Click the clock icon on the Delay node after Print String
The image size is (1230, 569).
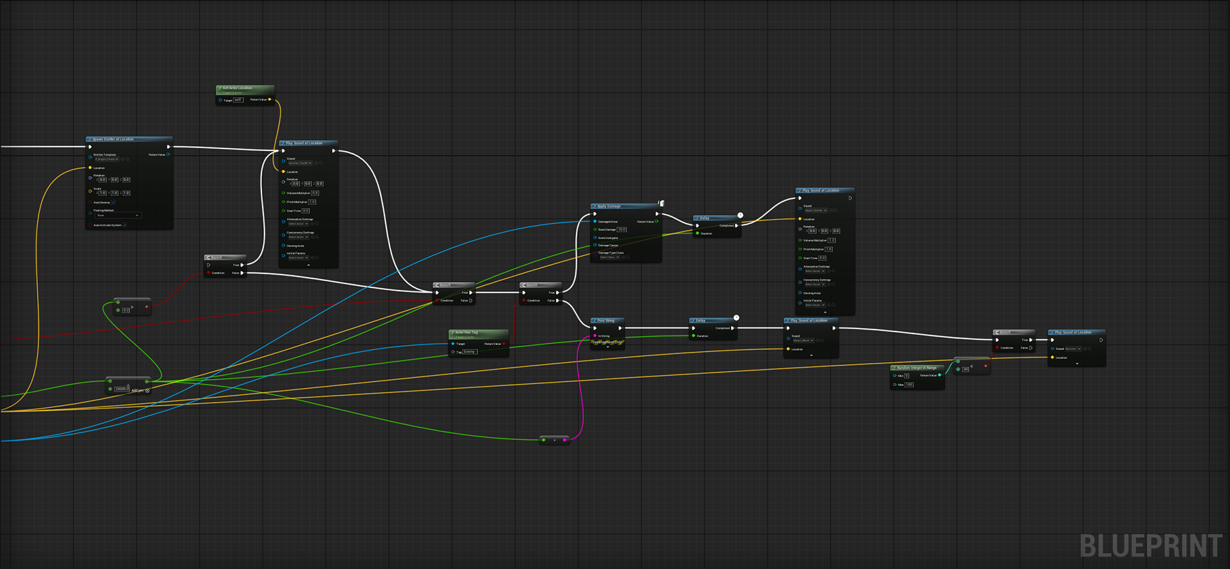[736, 317]
